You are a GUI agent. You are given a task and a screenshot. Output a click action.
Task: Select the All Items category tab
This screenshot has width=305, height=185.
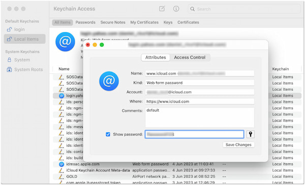pyautogui.click(x=63, y=22)
